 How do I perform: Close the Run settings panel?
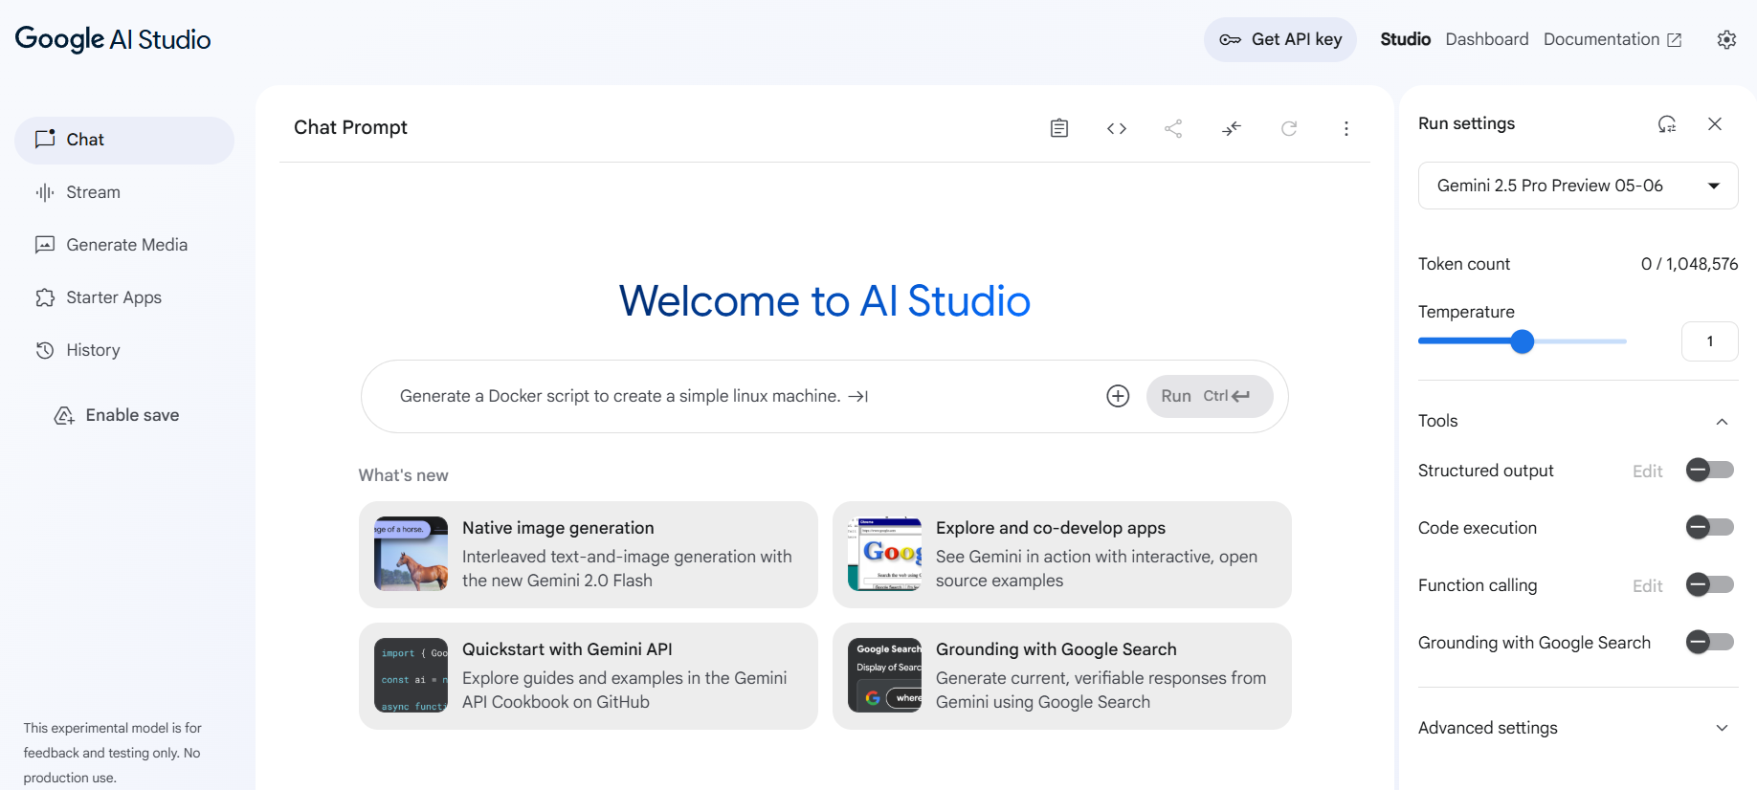[1714, 124]
